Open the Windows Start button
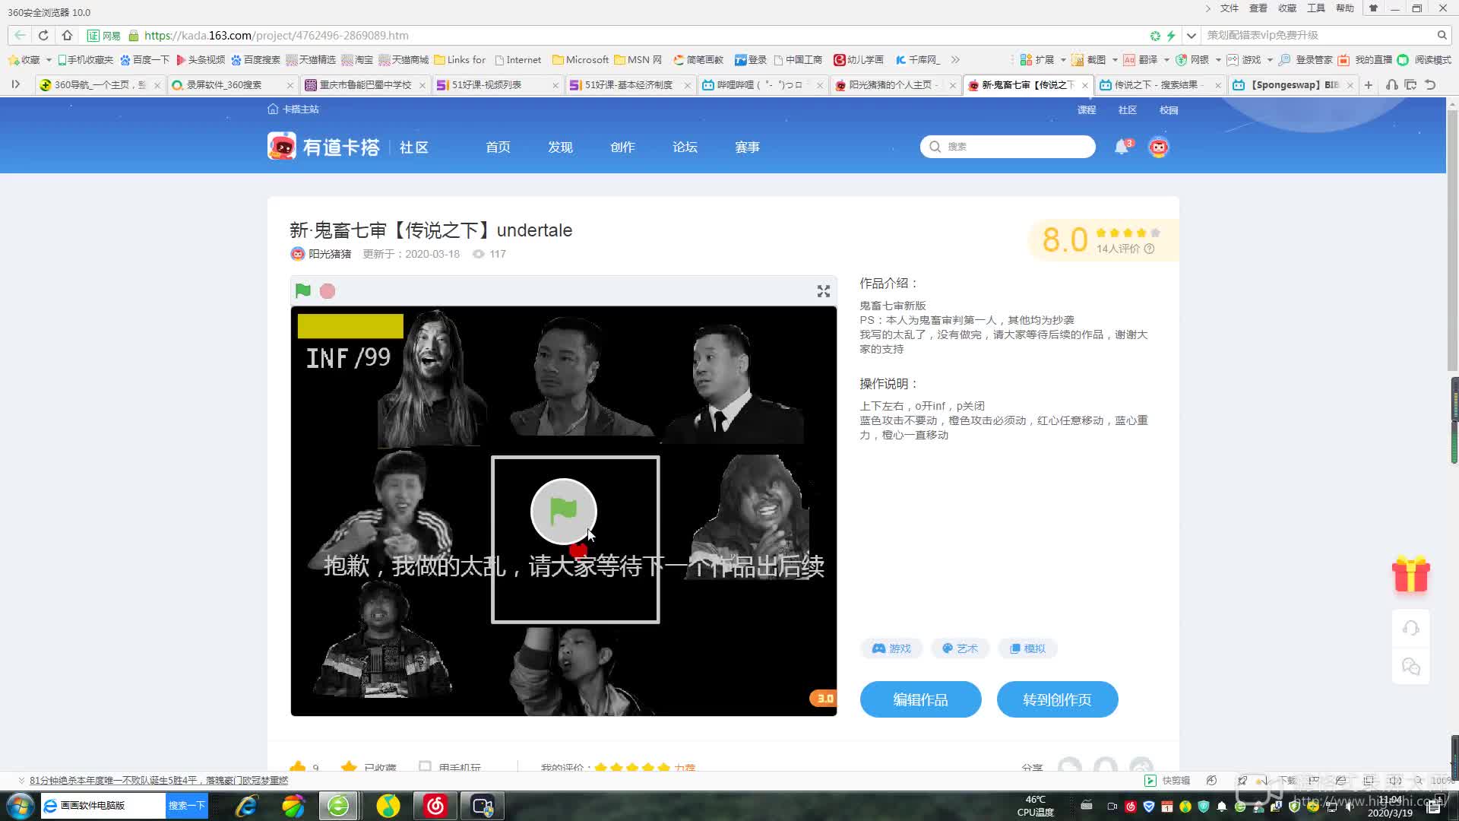 point(20,806)
